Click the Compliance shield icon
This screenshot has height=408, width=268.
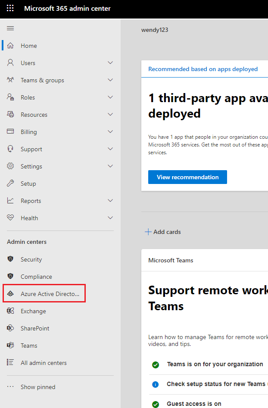point(10,276)
